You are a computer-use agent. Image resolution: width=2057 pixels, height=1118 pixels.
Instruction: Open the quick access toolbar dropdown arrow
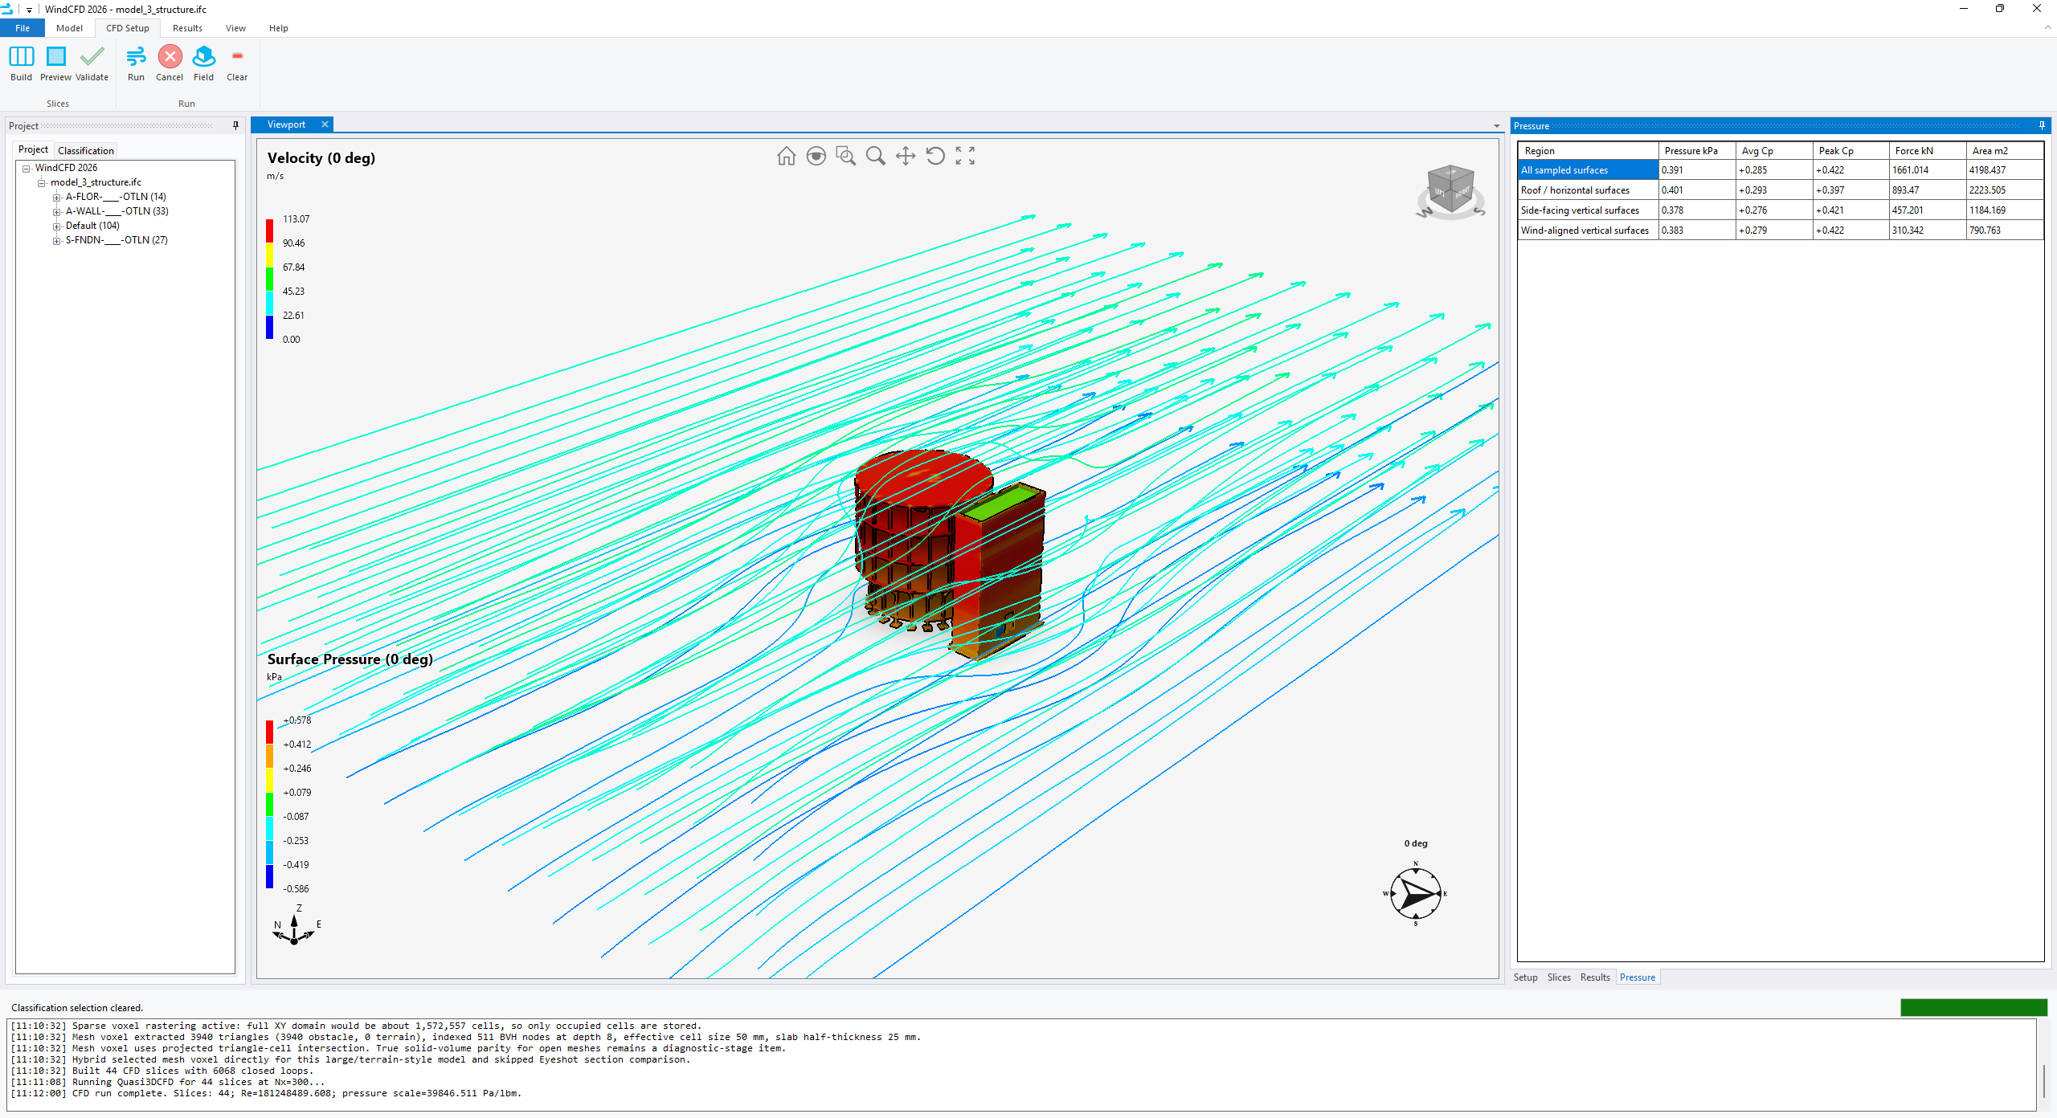coord(29,10)
